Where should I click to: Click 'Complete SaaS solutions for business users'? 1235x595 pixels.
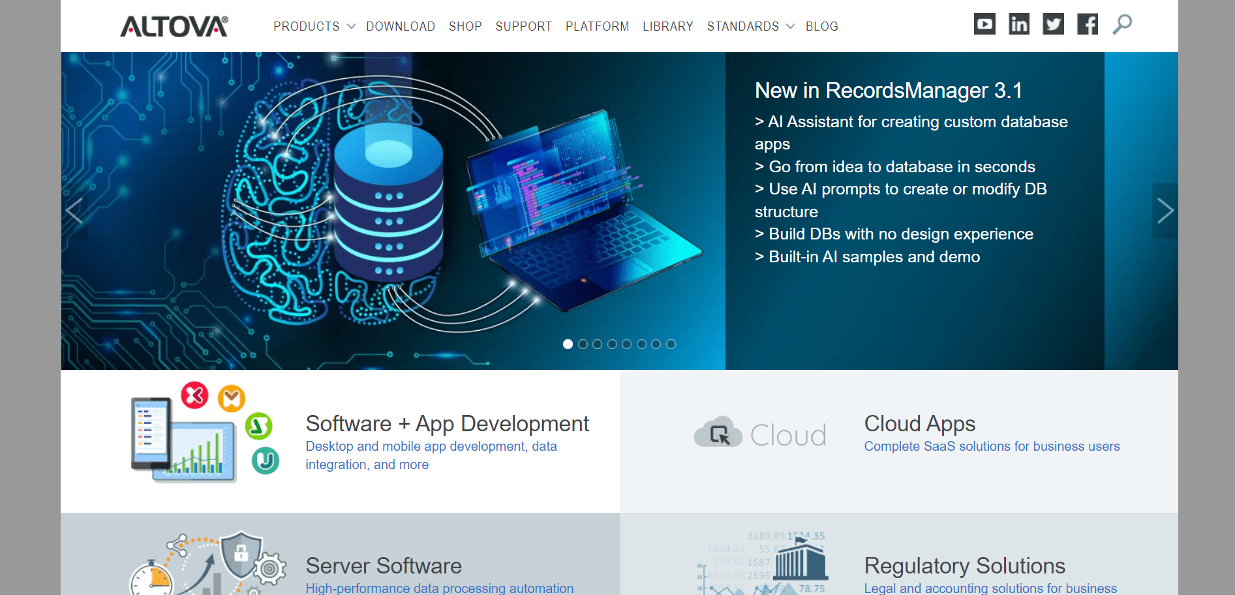(992, 446)
